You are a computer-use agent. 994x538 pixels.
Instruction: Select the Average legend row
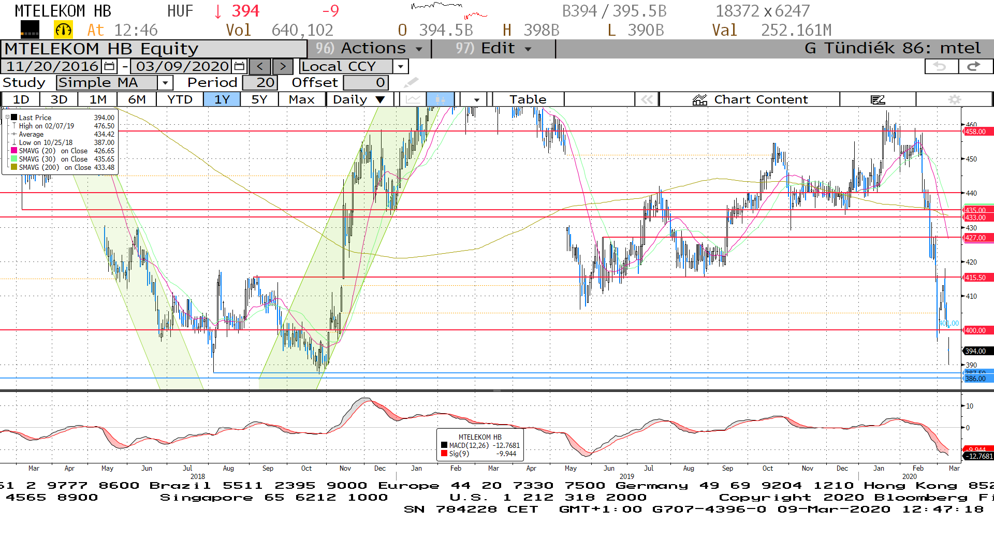click(x=63, y=134)
